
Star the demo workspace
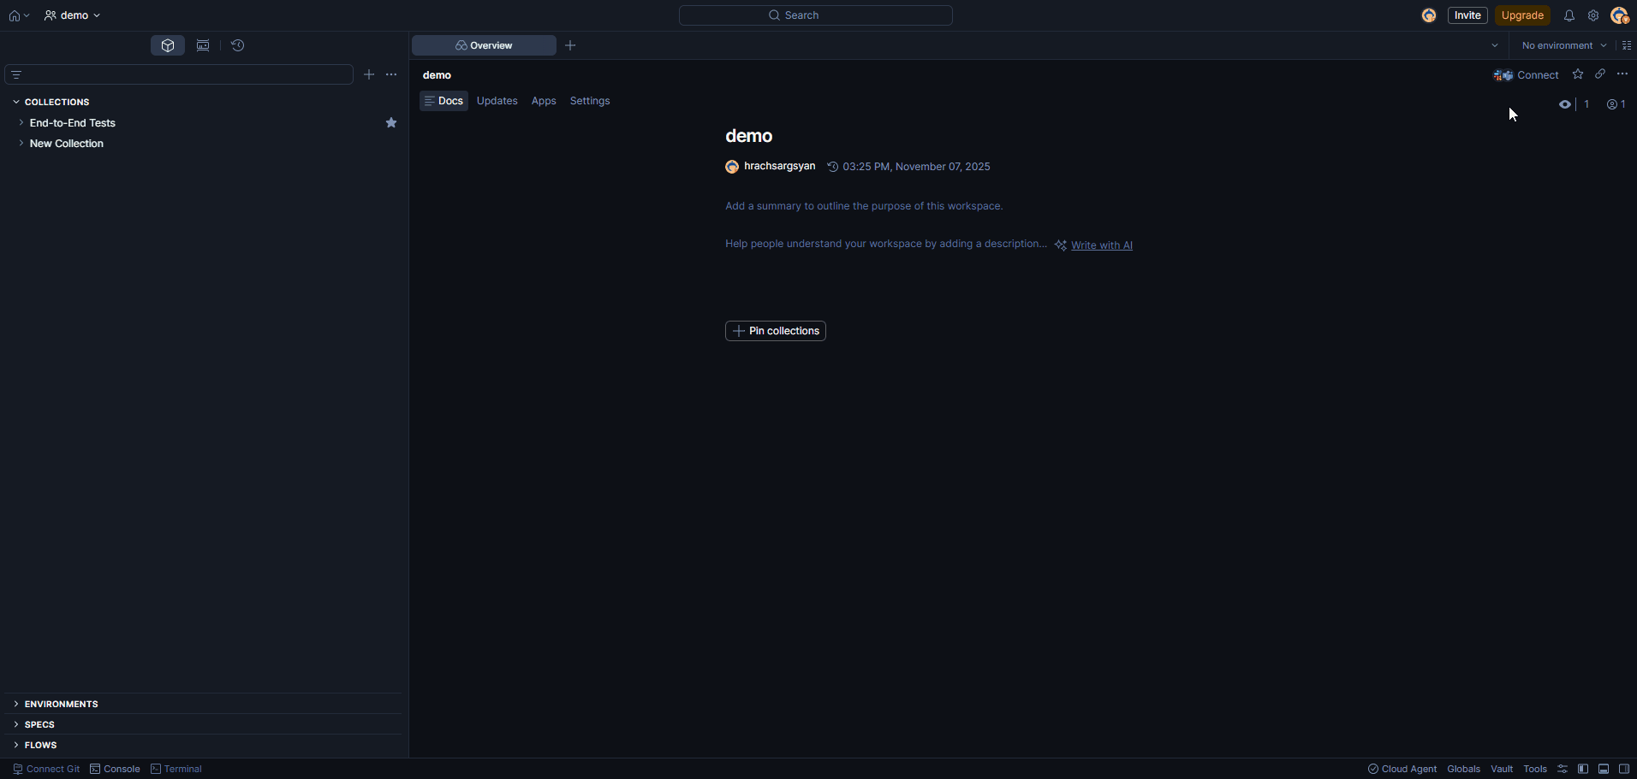(1577, 74)
